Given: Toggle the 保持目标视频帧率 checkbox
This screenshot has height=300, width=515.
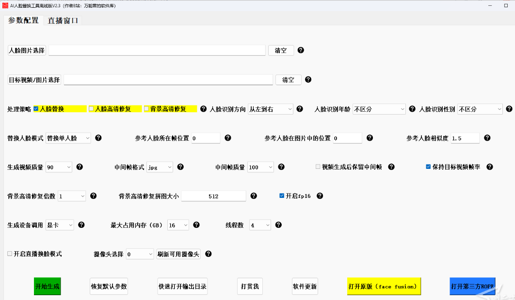Looking at the screenshot, I should pyautogui.click(x=428, y=167).
